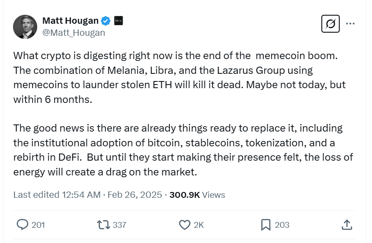The image size is (372, 243).
Task: Click the square affiliation badge beside name
Action: click(x=119, y=21)
